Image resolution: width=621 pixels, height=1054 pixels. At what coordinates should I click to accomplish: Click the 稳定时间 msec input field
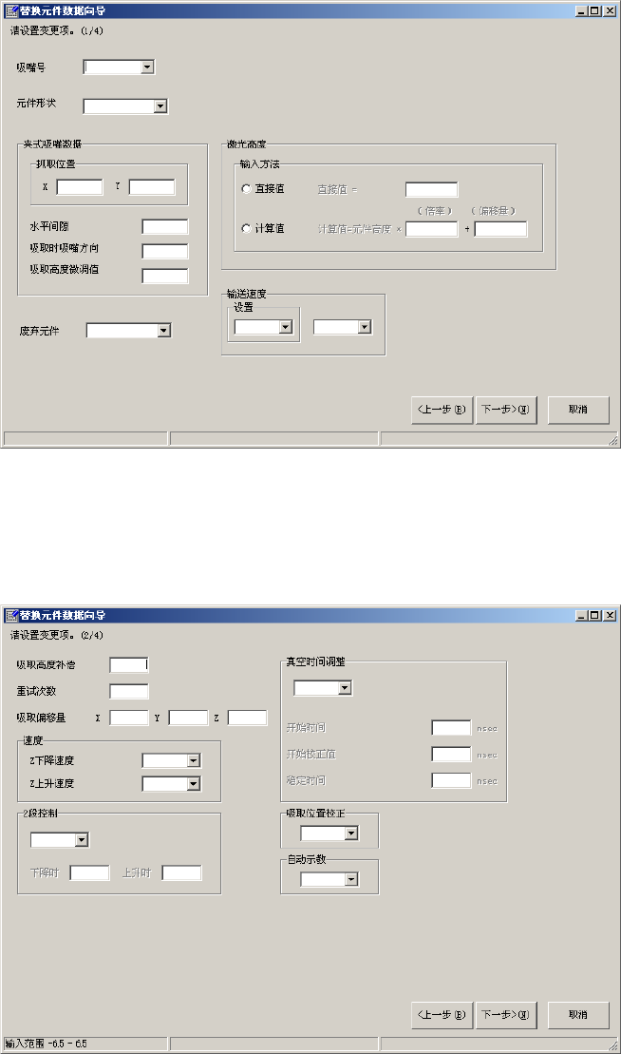[x=451, y=780]
